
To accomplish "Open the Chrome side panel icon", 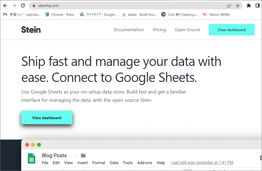I will pos(258,5).
